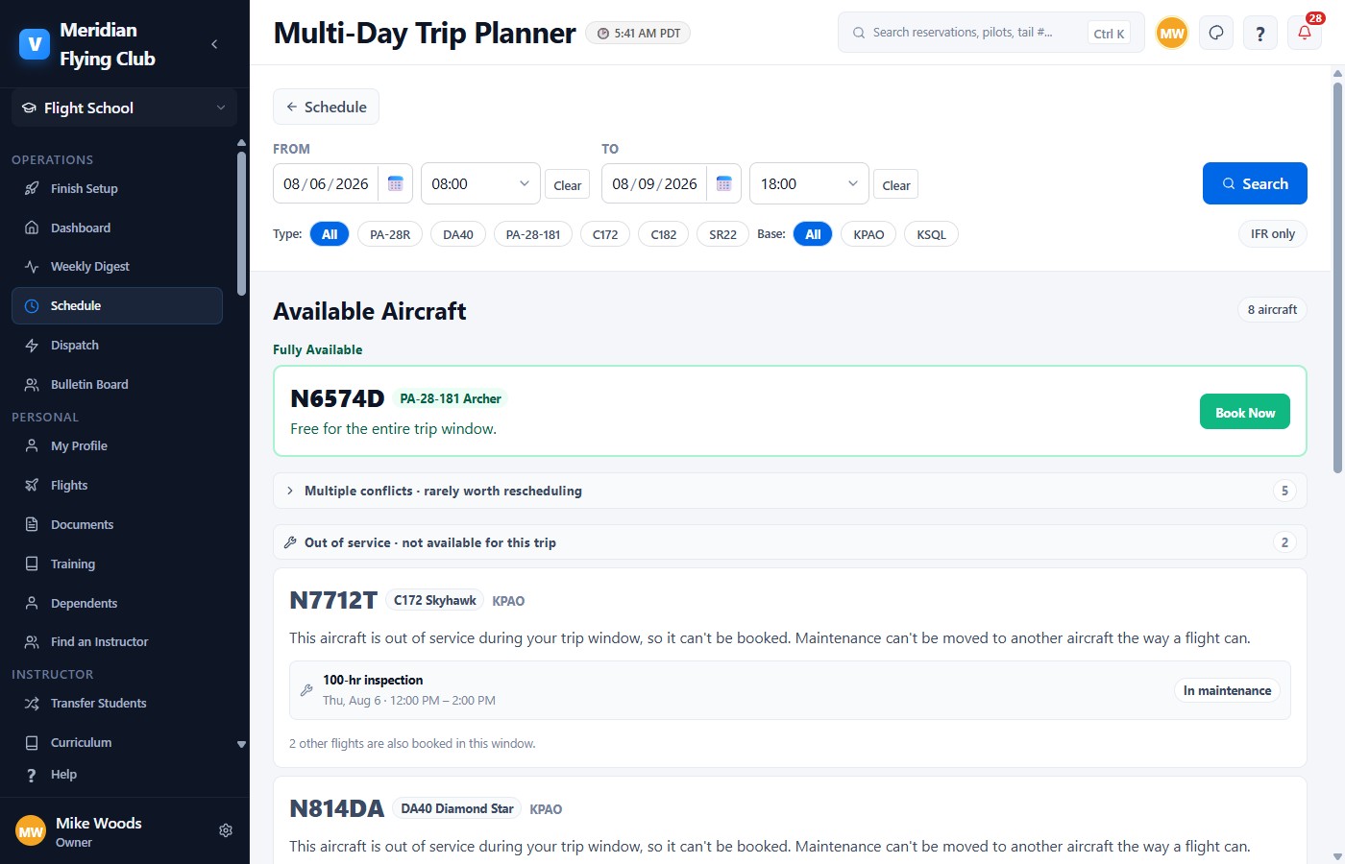
Task: Filter by PA-28R type
Action: (x=390, y=234)
